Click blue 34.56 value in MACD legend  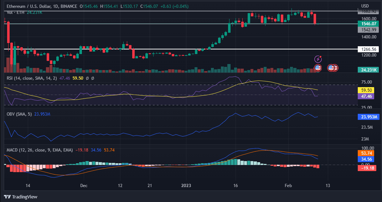(x=96, y=150)
